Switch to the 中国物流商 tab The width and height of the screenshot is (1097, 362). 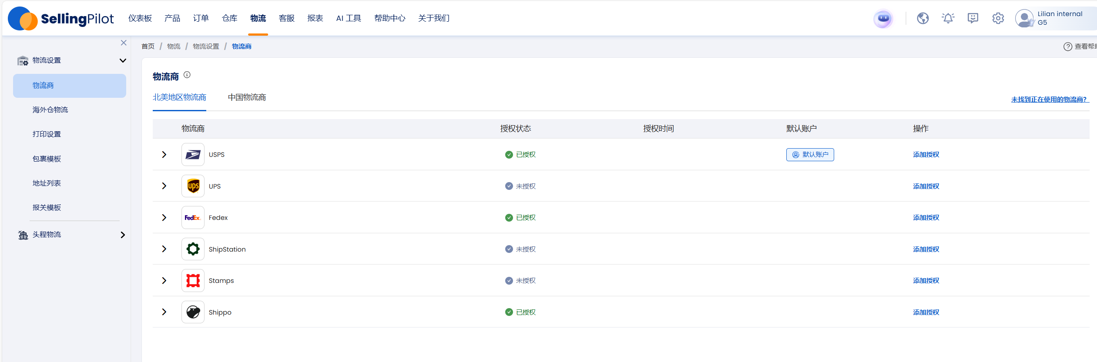tap(247, 97)
